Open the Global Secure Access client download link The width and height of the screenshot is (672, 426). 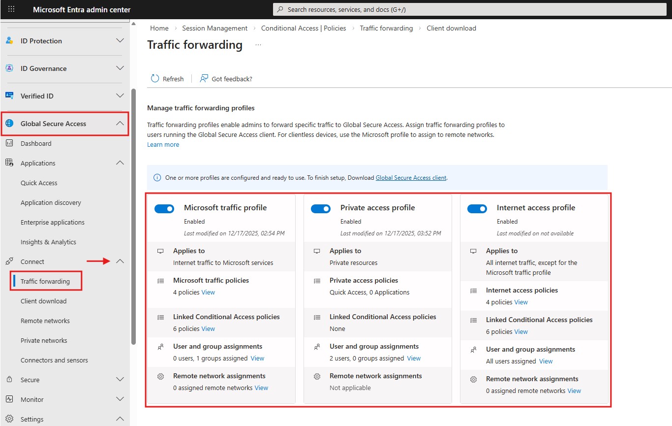[411, 178]
